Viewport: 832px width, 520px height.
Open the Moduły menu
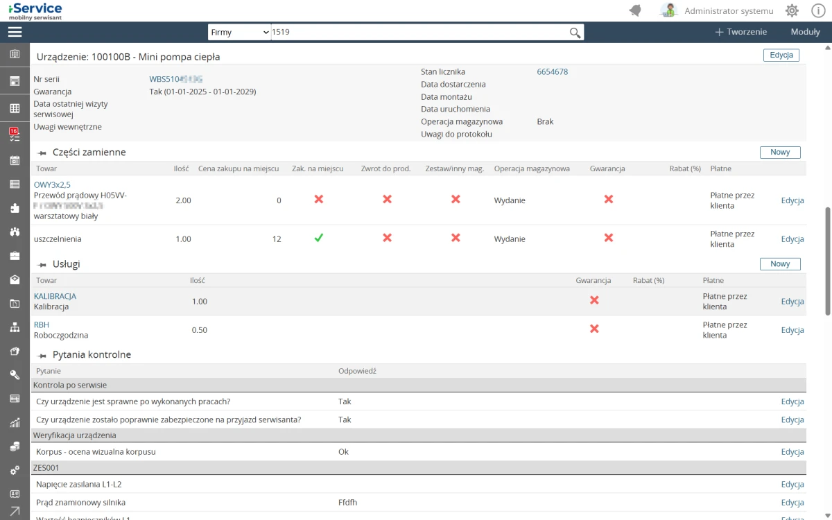point(805,32)
